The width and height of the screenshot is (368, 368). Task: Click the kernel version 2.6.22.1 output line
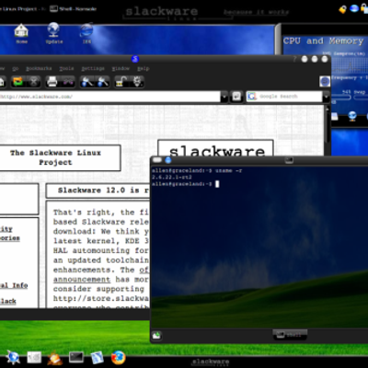(172, 178)
